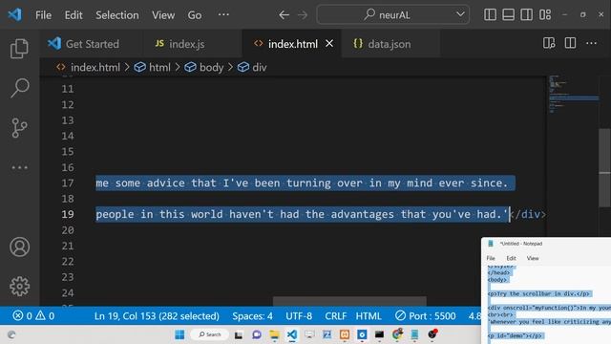Open the File menu in Notepad
Screen dimensions: 611x344
point(491,258)
